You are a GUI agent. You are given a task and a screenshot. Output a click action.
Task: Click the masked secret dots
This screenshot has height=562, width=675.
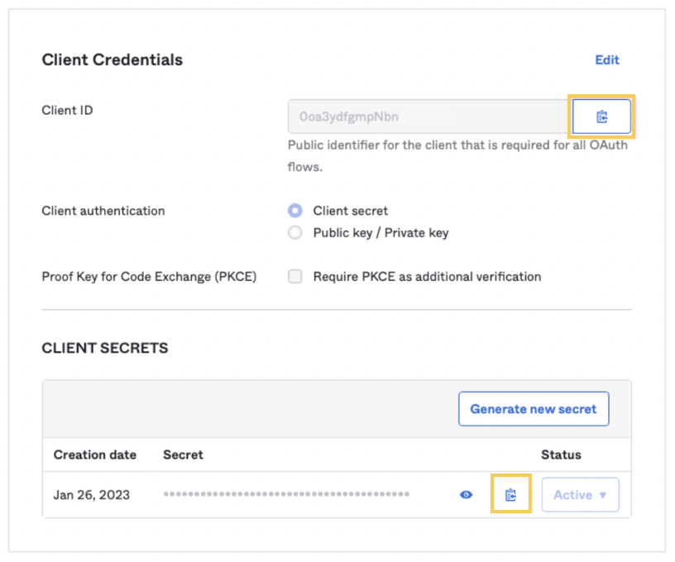(x=286, y=494)
